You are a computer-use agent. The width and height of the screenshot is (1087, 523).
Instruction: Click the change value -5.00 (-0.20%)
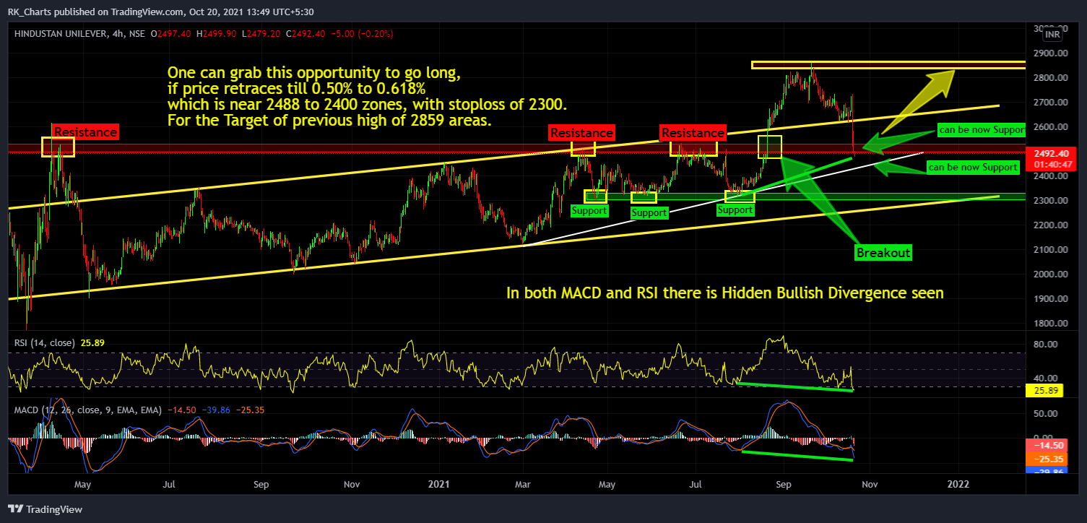363,34
